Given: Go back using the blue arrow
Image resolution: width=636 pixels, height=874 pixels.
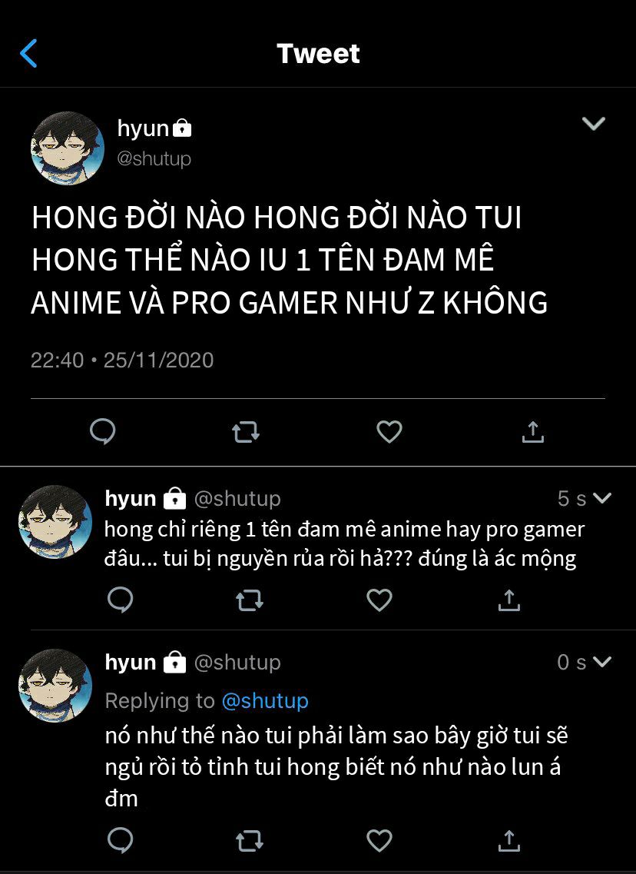Looking at the screenshot, I should pyautogui.click(x=28, y=54).
